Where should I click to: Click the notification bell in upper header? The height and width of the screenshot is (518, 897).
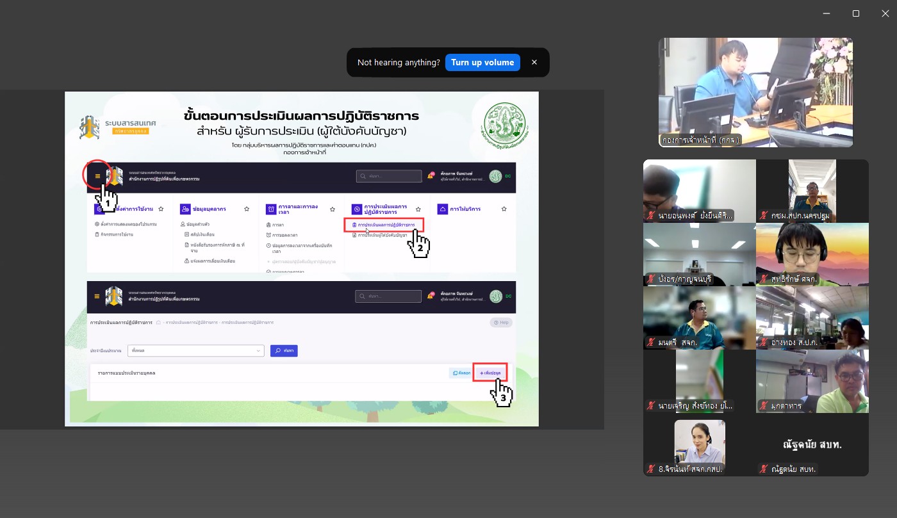[x=431, y=176]
